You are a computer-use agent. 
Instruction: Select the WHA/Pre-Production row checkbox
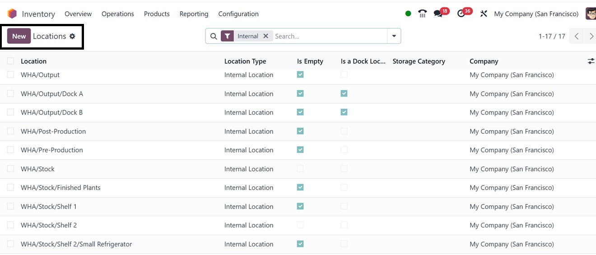pos(10,149)
